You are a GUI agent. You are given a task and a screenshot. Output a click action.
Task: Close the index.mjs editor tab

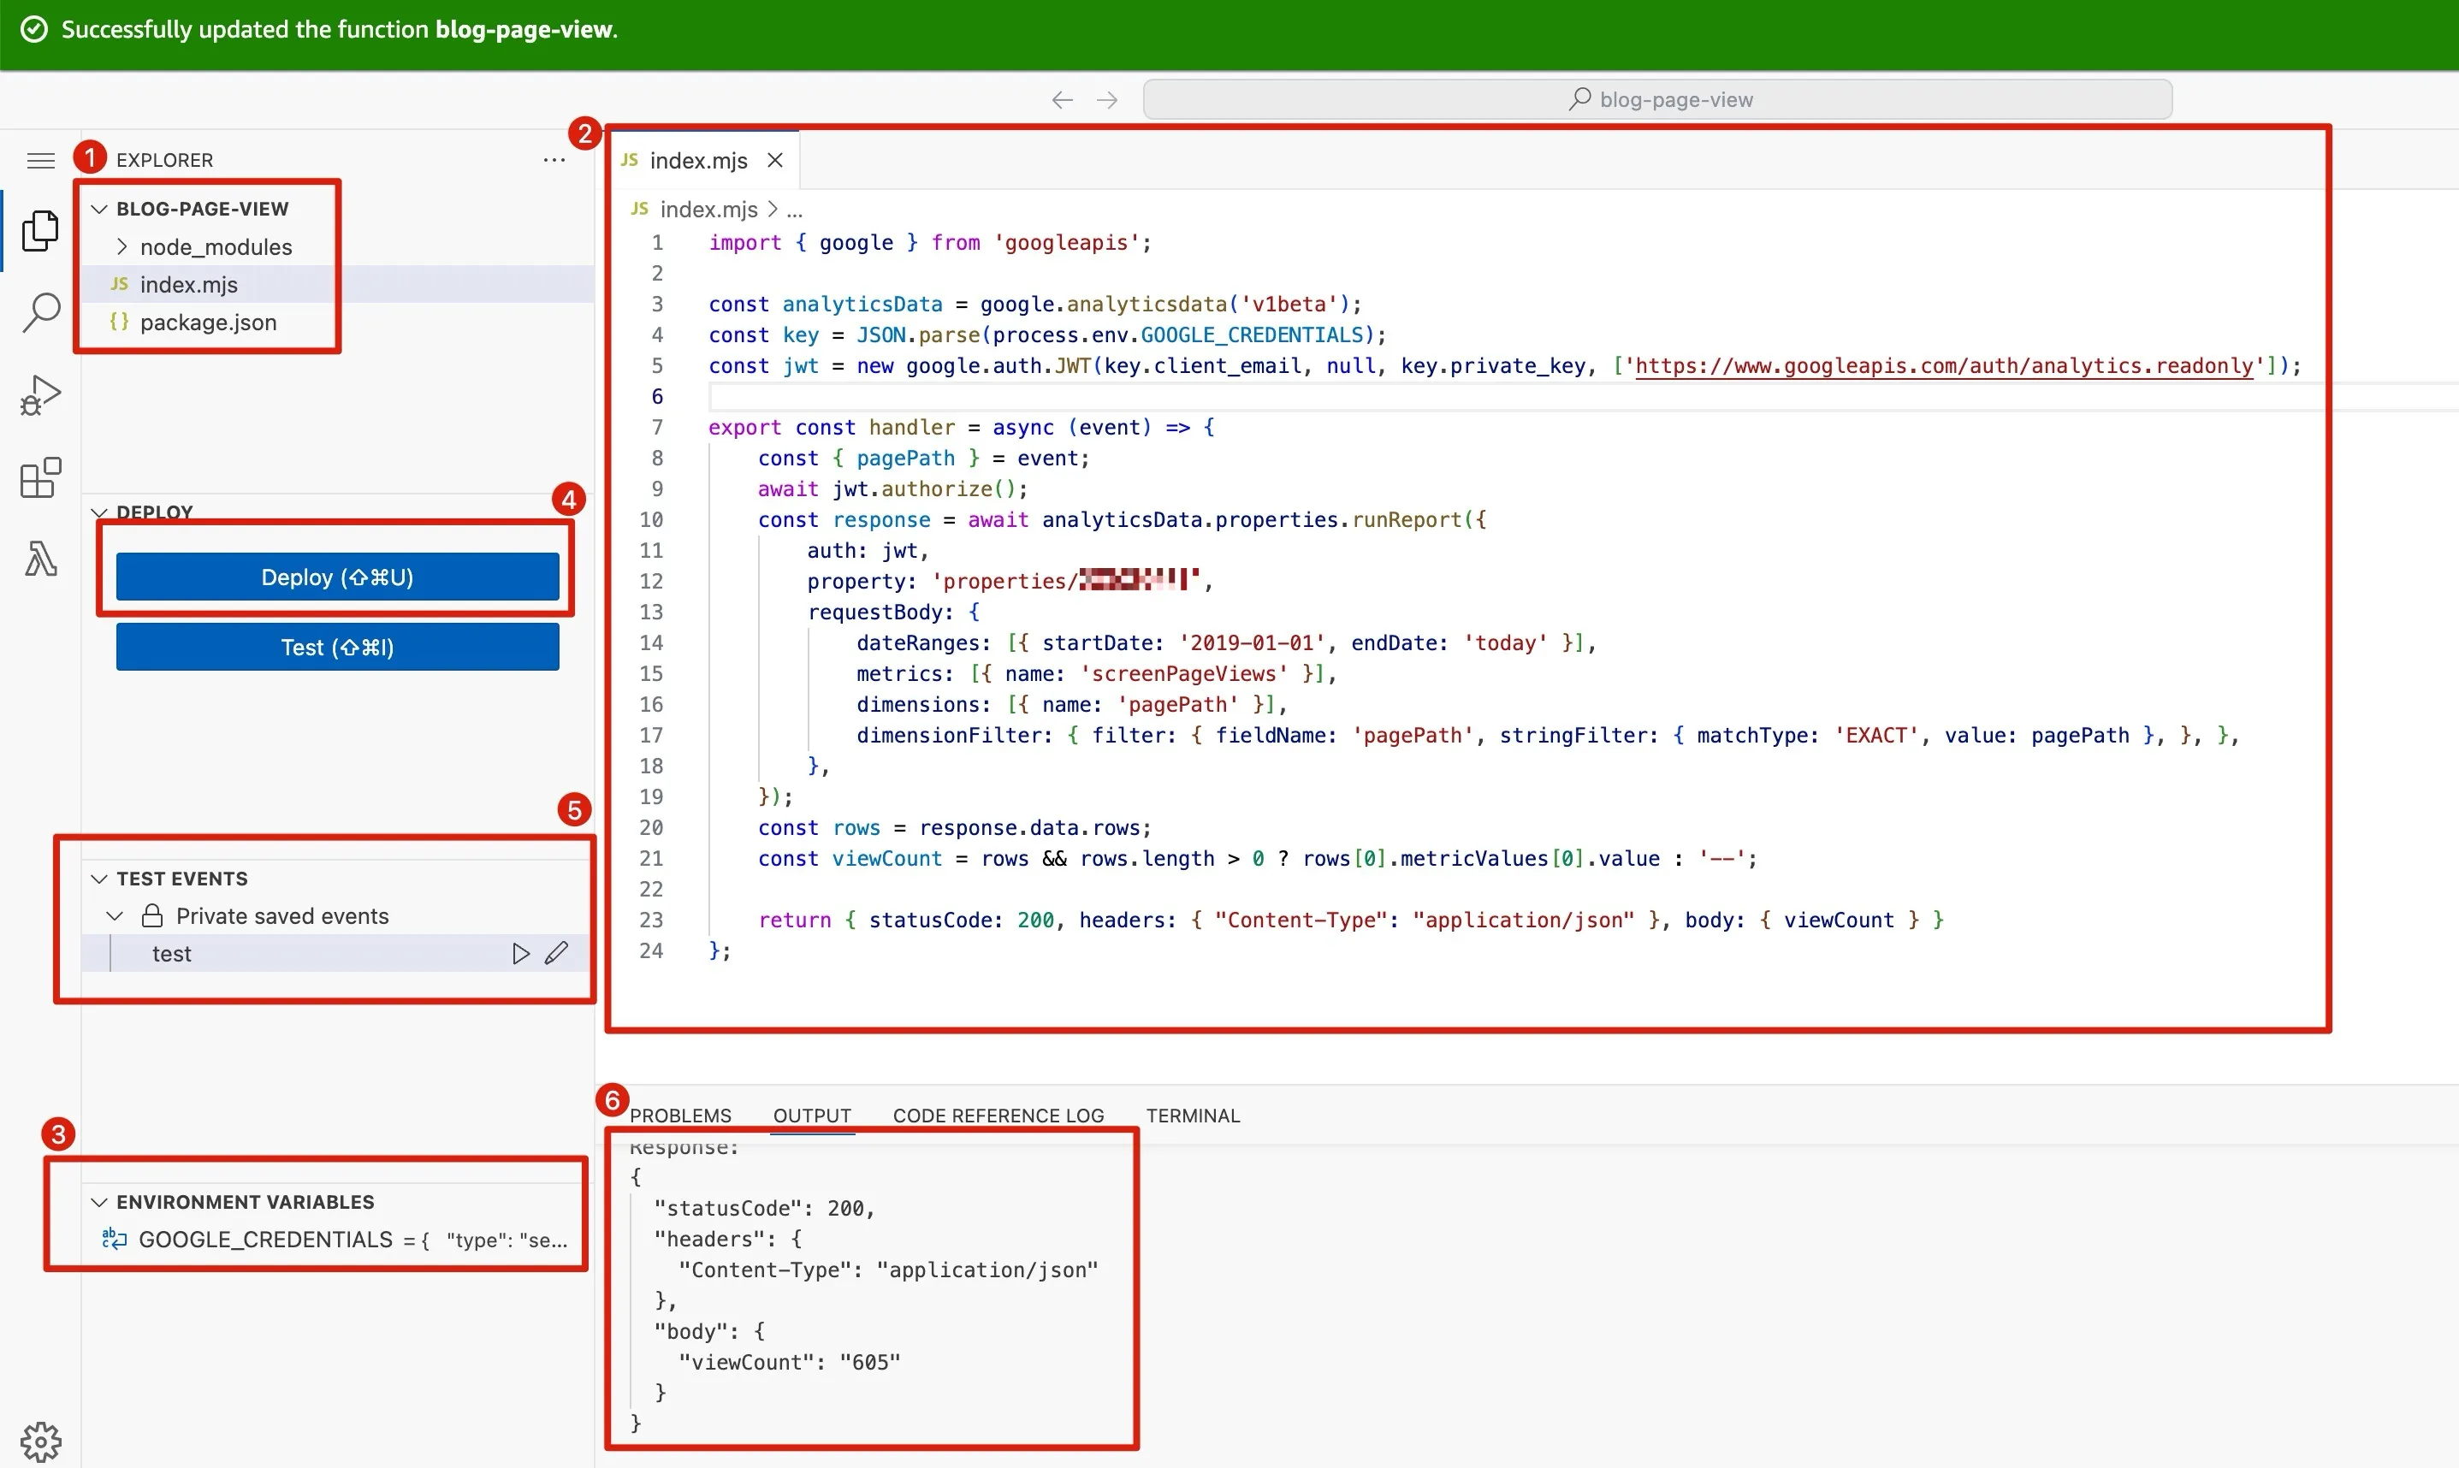point(775,160)
